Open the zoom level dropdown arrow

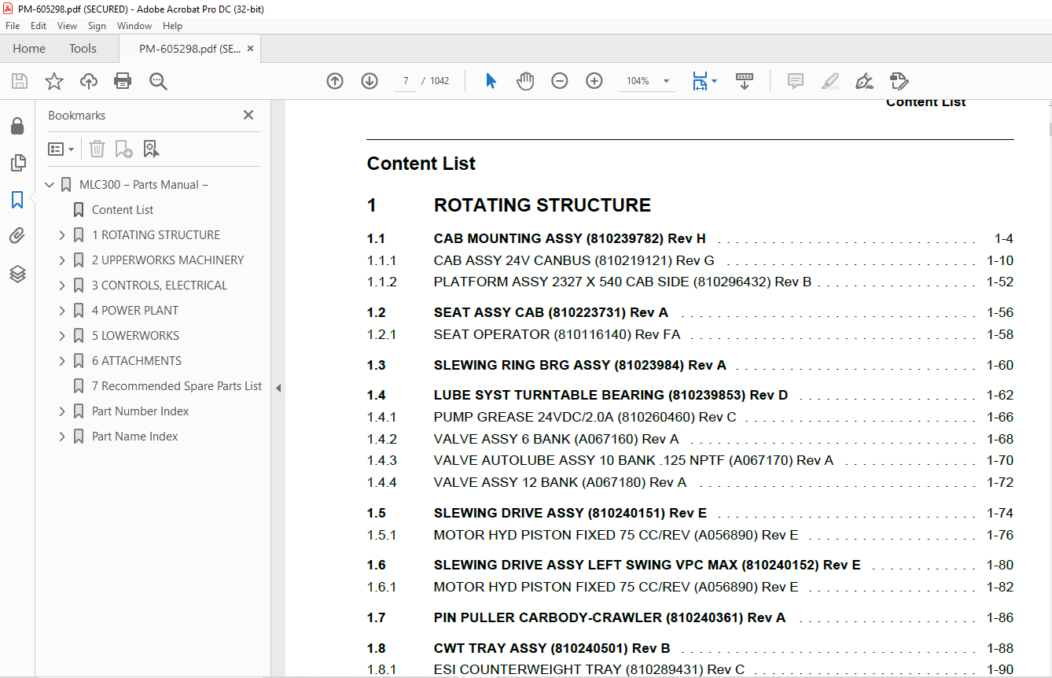point(666,81)
